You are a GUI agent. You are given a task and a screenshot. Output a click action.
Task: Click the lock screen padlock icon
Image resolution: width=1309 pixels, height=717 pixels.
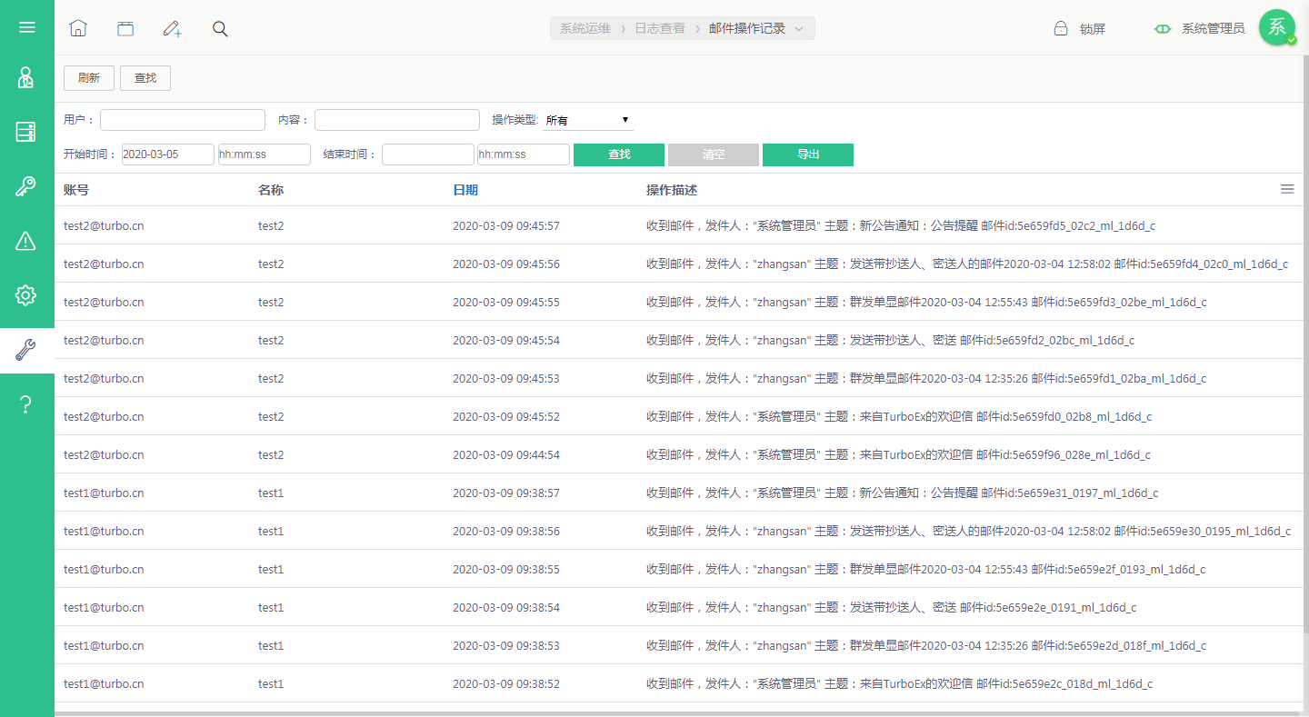tap(1060, 28)
